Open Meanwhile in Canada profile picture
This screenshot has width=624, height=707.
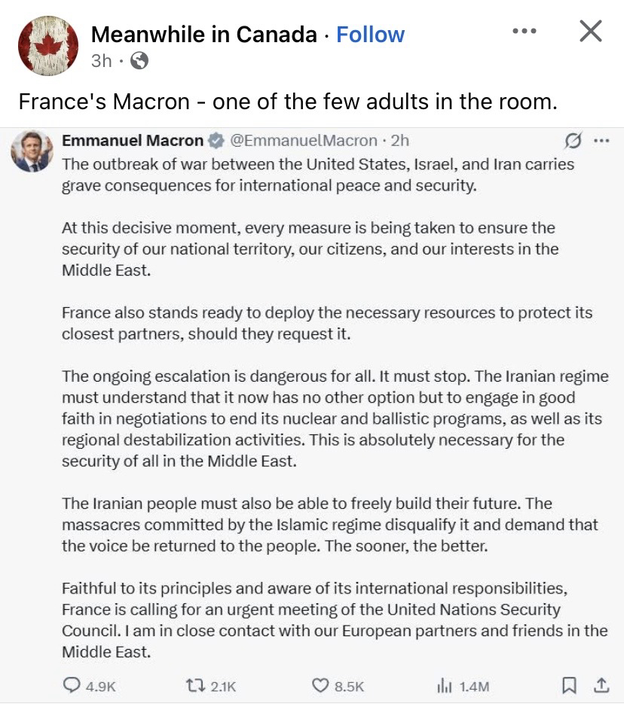pos(47,46)
